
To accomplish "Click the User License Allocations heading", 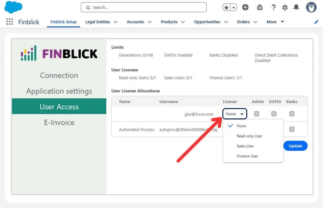I will 135,91.
